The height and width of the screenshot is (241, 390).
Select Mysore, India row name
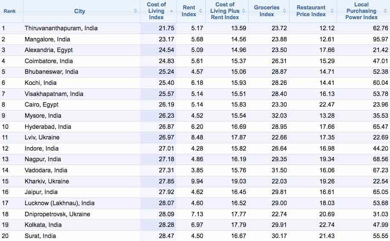point(43,116)
